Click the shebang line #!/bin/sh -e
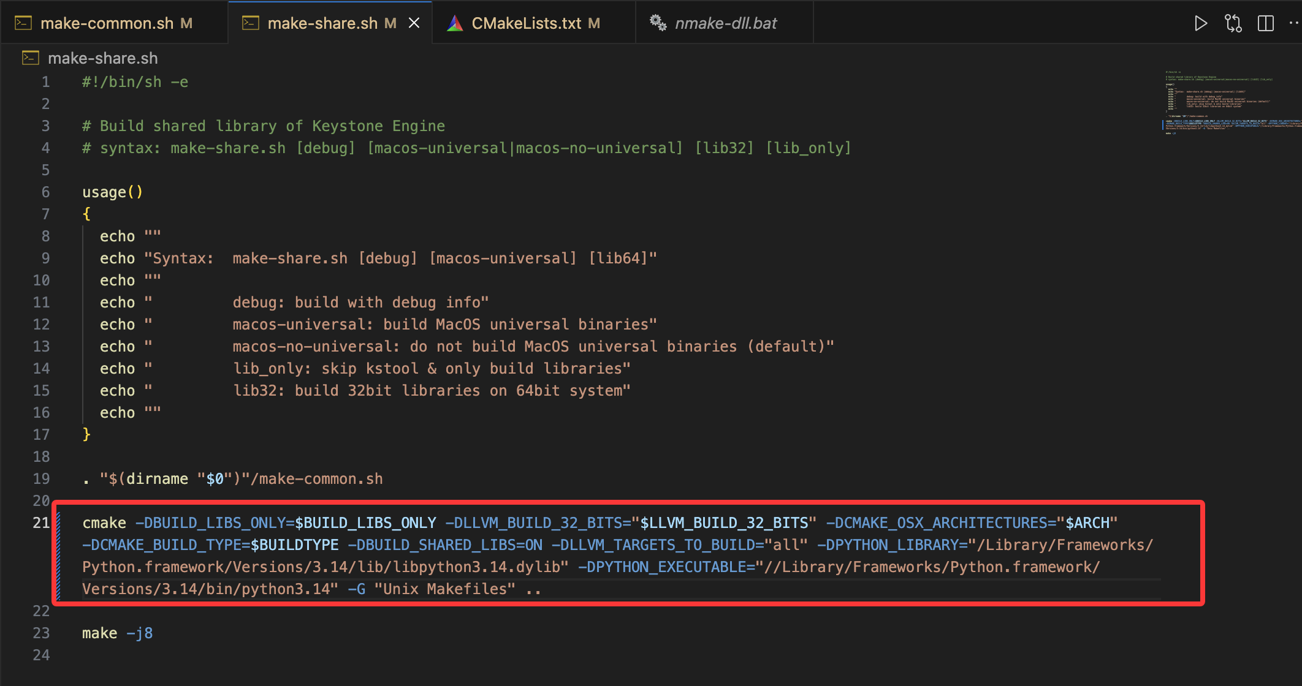Image resolution: width=1302 pixels, height=686 pixels. (x=135, y=81)
